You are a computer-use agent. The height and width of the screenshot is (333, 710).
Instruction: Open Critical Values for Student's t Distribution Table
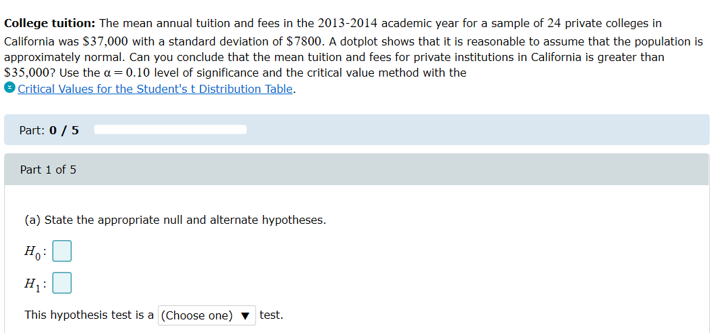pos(155,89)
